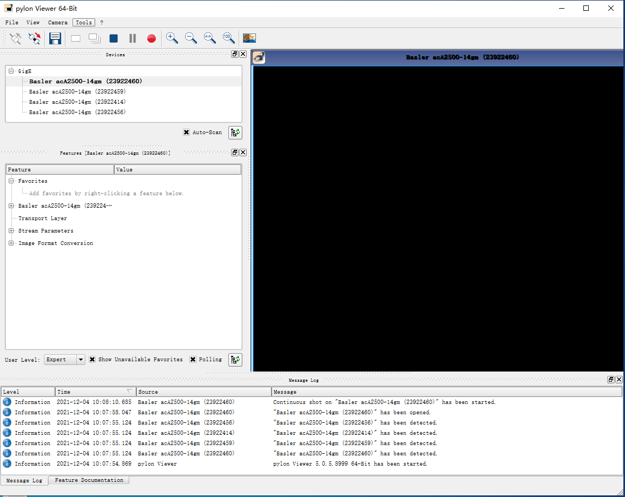
Task: Click info icon of pylon Viewer started row
Action: 7,463
